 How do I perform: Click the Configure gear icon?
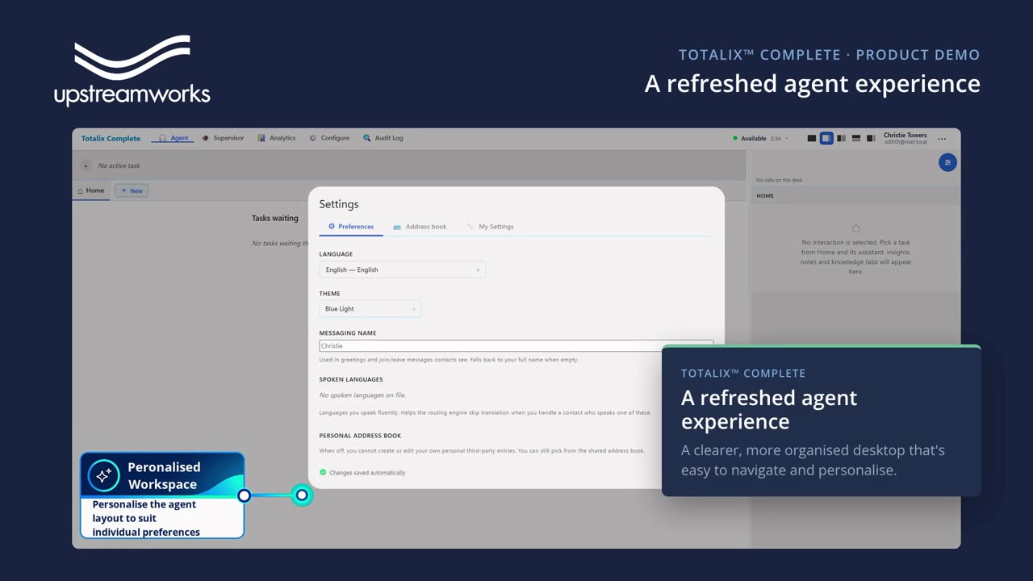click(313, 138)
